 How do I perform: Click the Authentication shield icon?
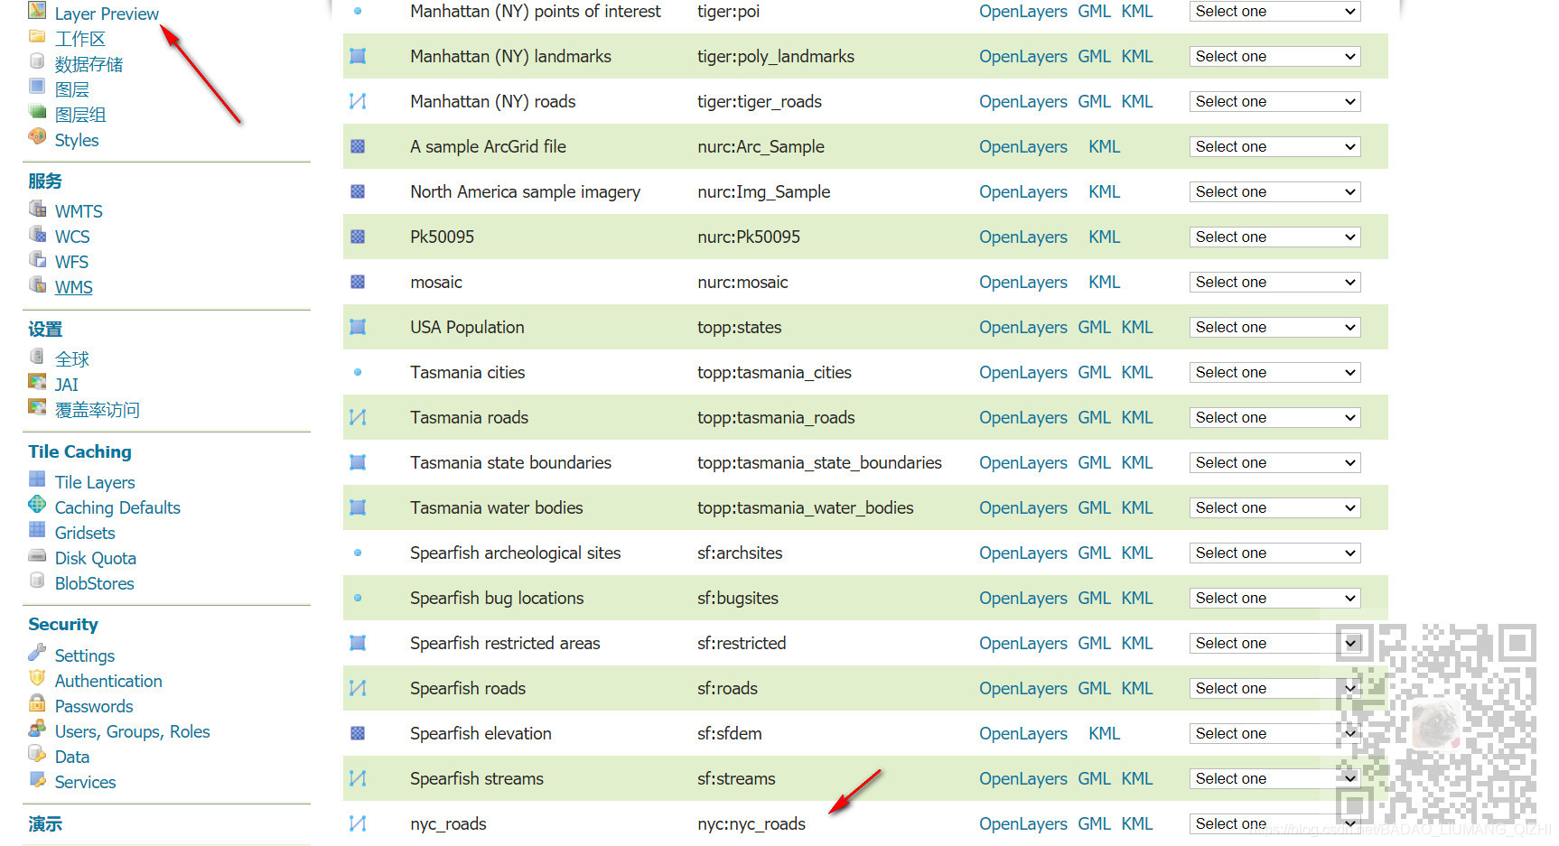coord(37,678)
